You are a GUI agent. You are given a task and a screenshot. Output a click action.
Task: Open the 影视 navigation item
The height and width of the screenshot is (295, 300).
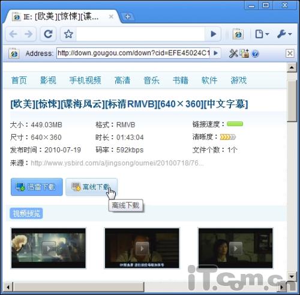point(48,81)
